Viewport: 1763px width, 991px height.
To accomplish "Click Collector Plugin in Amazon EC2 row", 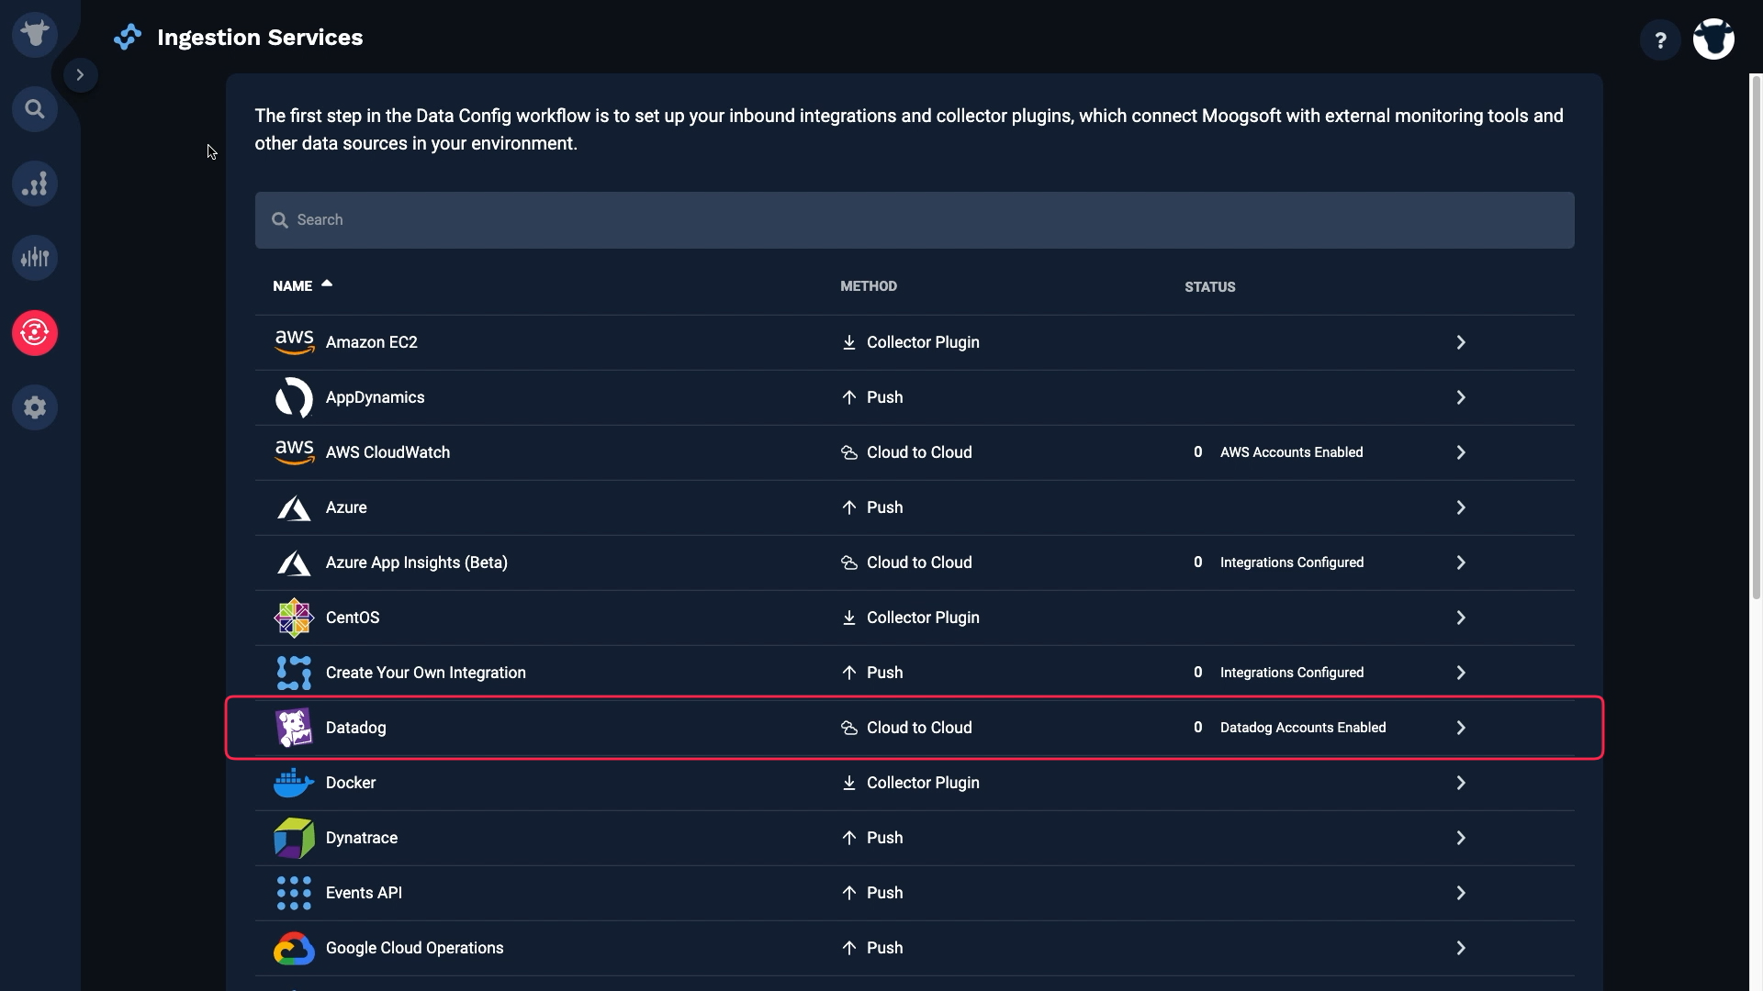I will [923, 342].
